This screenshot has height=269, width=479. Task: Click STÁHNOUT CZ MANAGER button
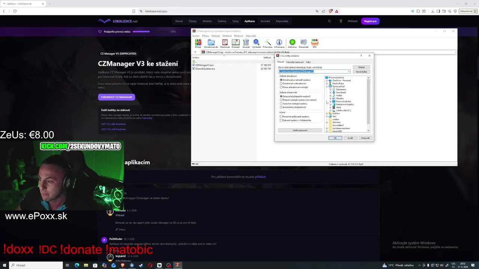pos(116,97)
